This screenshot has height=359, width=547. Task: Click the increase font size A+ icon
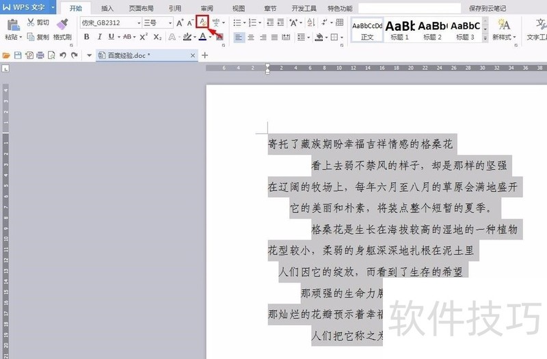tap(180, 23)
